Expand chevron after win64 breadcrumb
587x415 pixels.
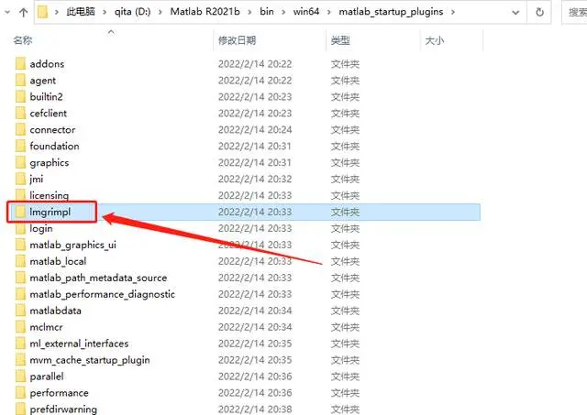click(329, 12)
